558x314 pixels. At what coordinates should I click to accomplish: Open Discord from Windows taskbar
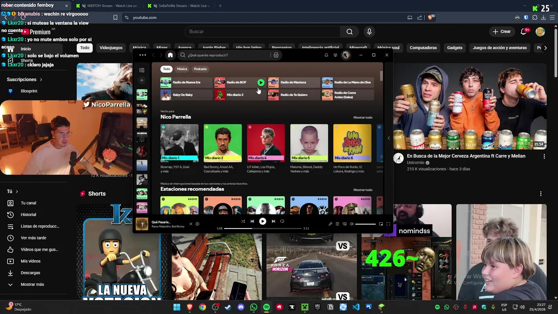pos(241,307)
